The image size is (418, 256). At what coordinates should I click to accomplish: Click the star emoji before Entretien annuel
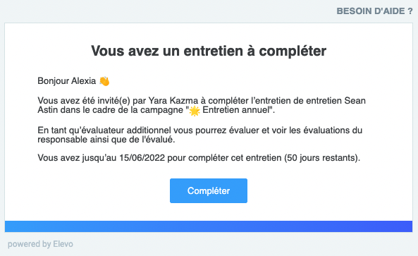195,111
